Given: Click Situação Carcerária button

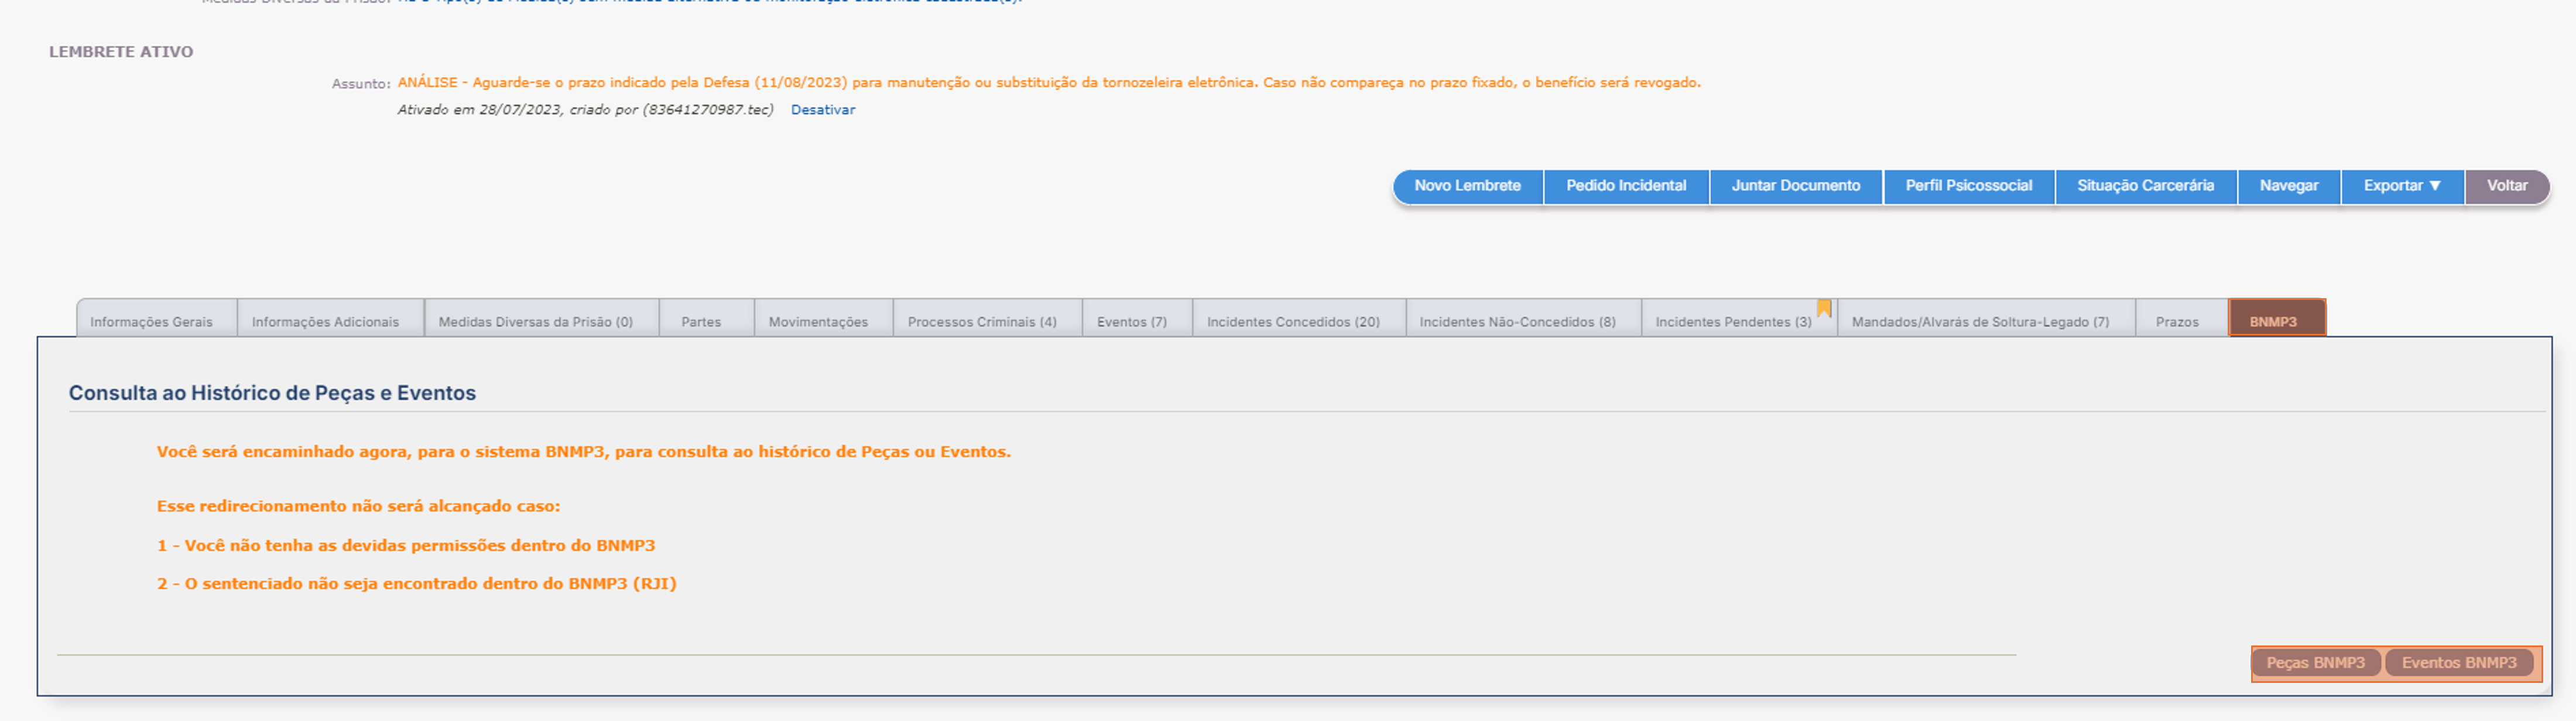Looking at the screenshot, I should pyautogui.click(x=2146, y=186).
